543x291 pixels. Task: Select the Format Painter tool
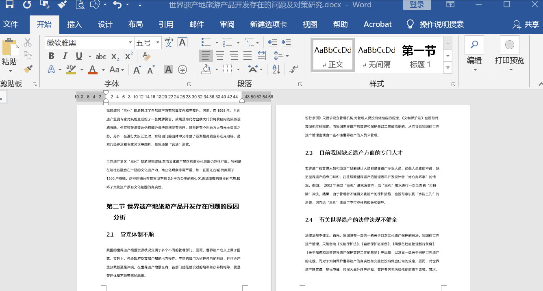27,69
